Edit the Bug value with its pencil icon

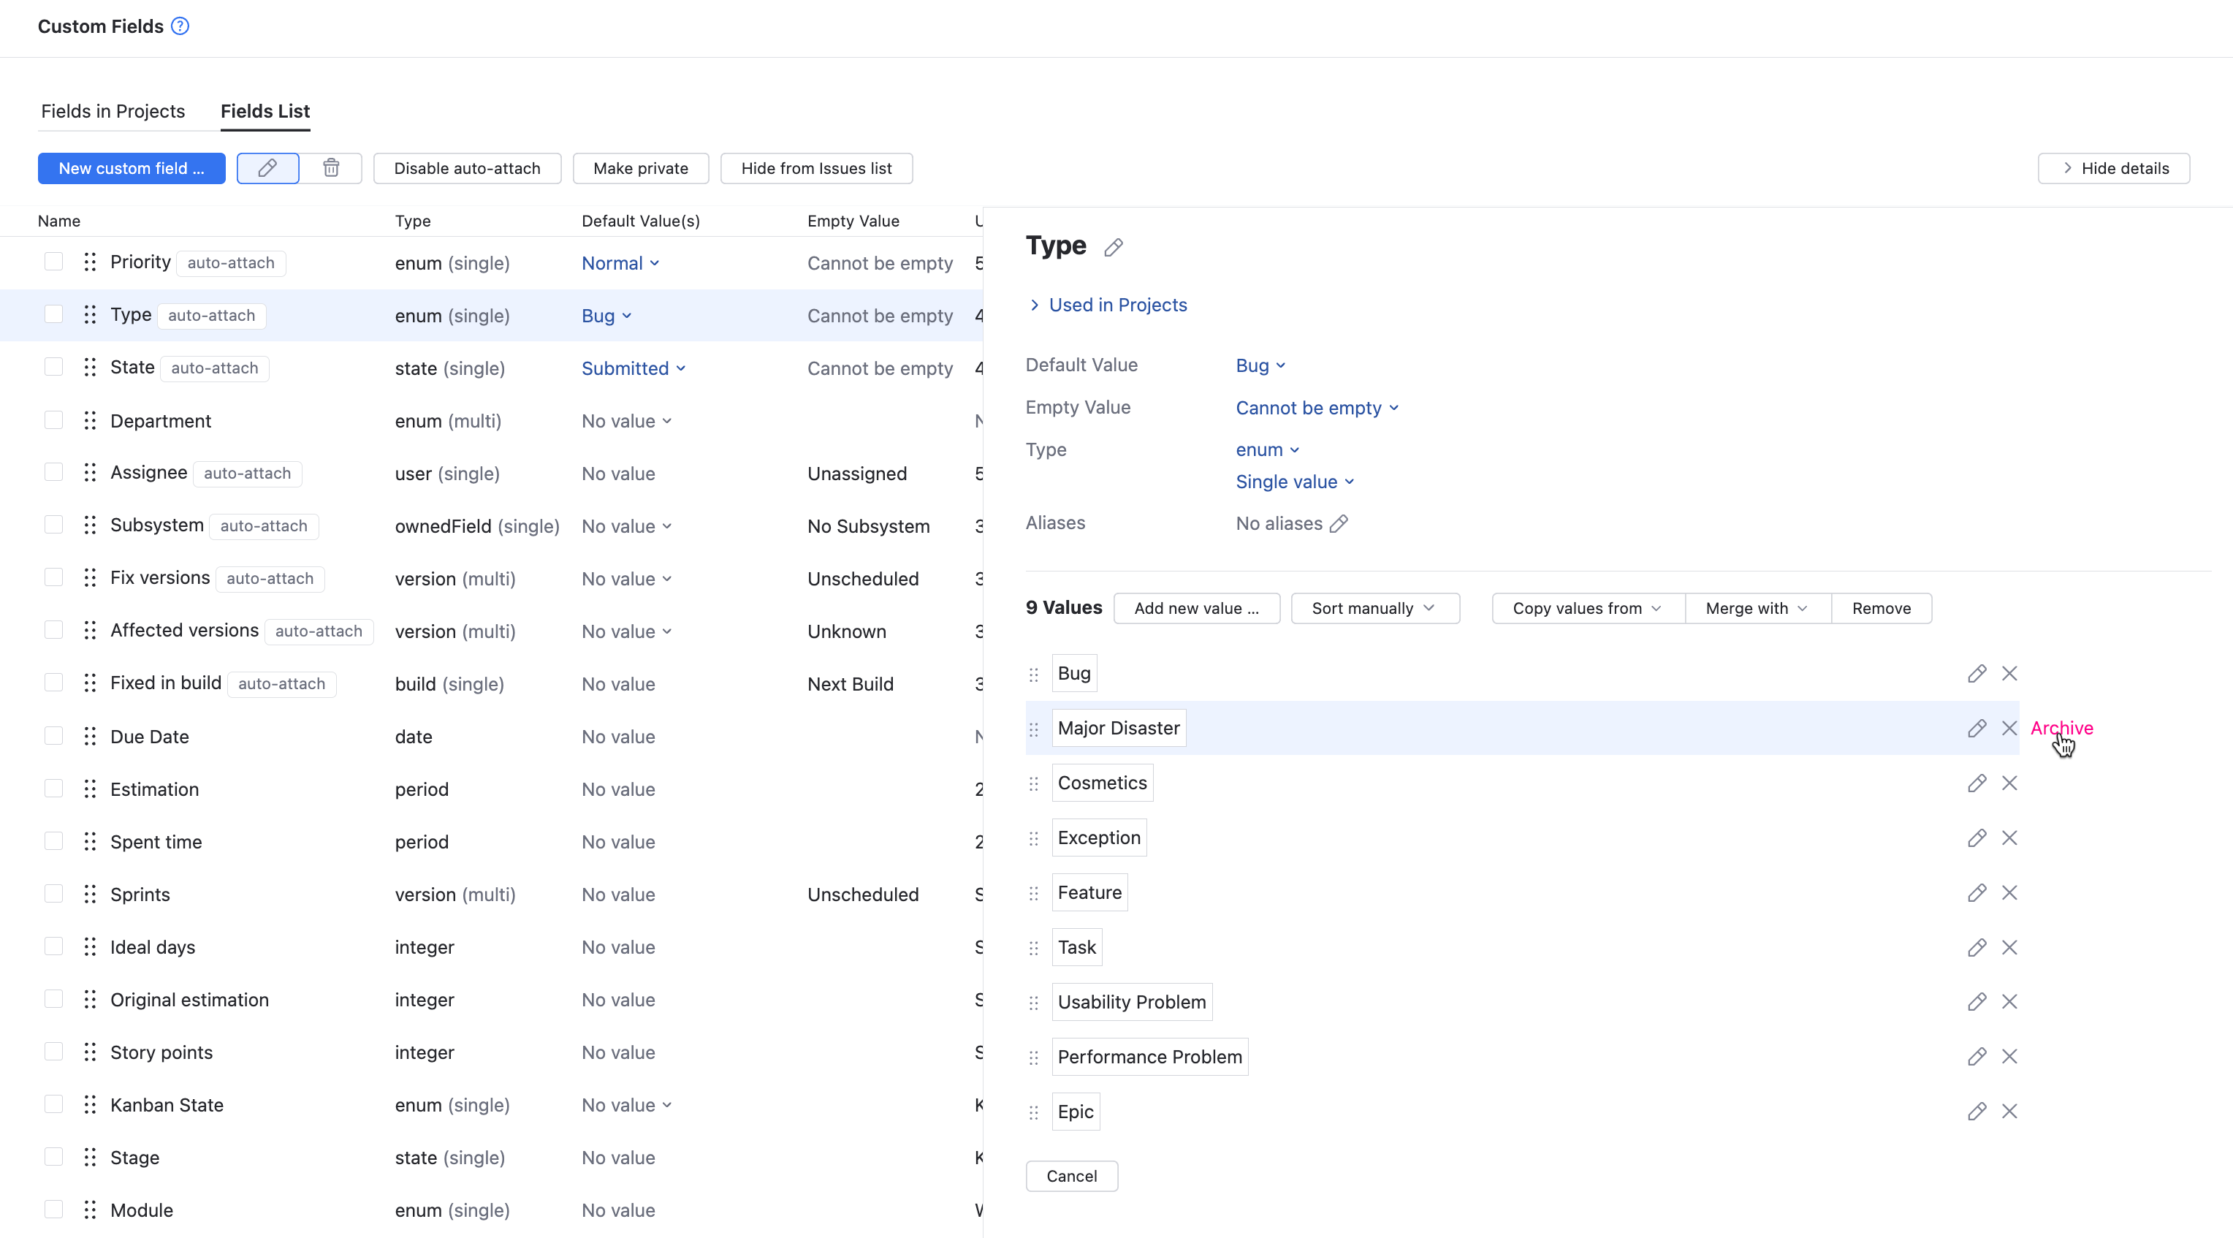tap(1977, 673)
